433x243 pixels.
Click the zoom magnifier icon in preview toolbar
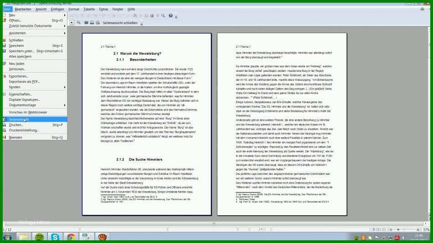pyautogui.click(x=79, y=23)
